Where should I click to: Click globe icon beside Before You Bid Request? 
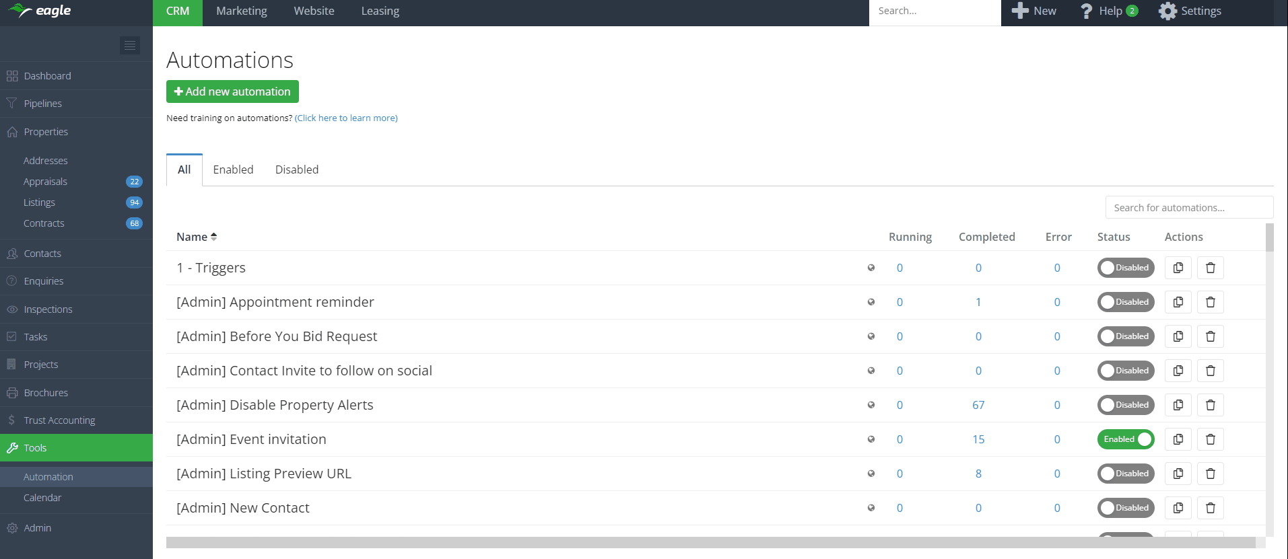point(871,336)
